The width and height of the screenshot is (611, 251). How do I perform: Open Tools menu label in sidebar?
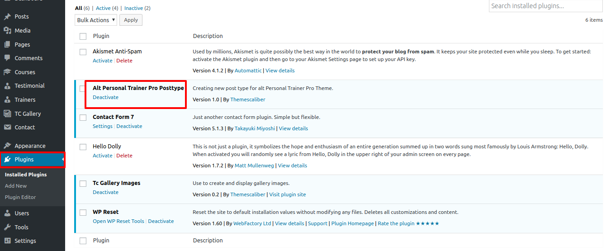coord(21,227)
